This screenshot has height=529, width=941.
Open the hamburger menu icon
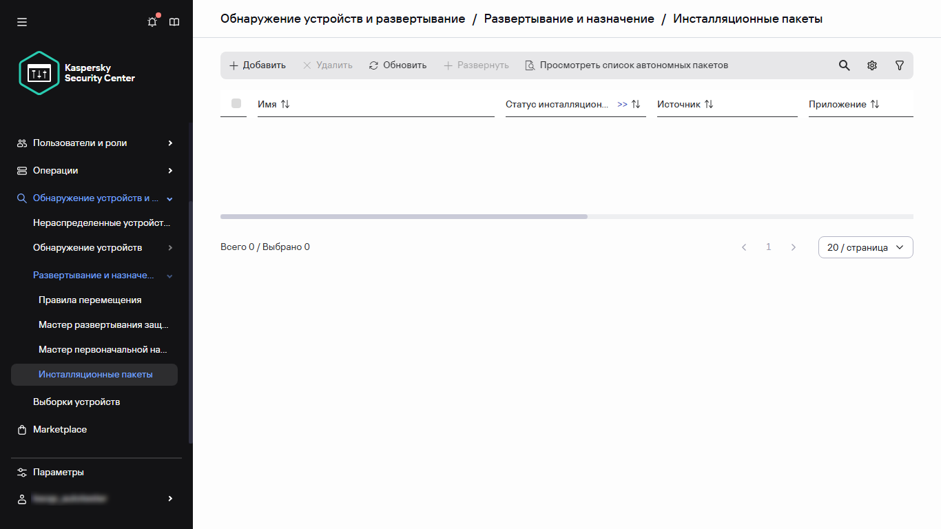(x=22, y=21)
